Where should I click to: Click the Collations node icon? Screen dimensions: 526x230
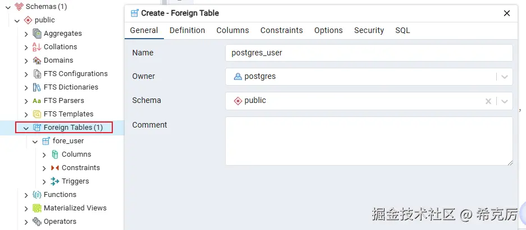coord(37,47)
